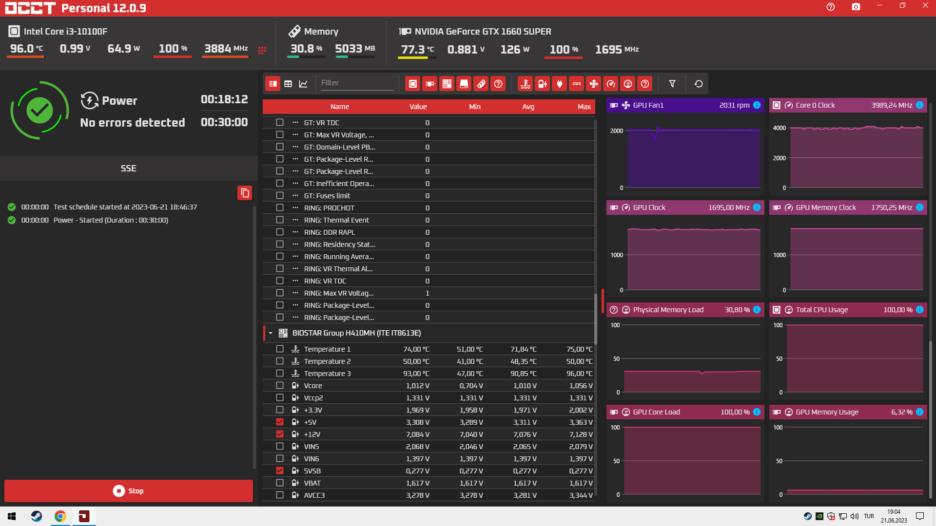Collapse the BIOSTAR Group H410MH section
The width and height of the screenshot is (936, 526).
271,333
